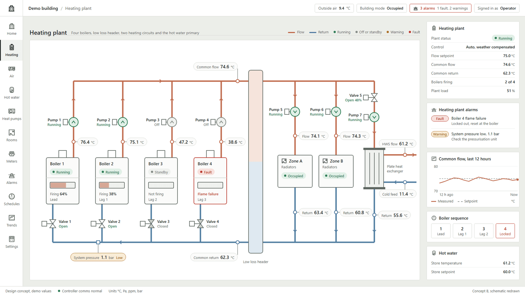Go to Hot water in sidebar
The height and width of the screenshot is (295, 525).
coord(11,93)
